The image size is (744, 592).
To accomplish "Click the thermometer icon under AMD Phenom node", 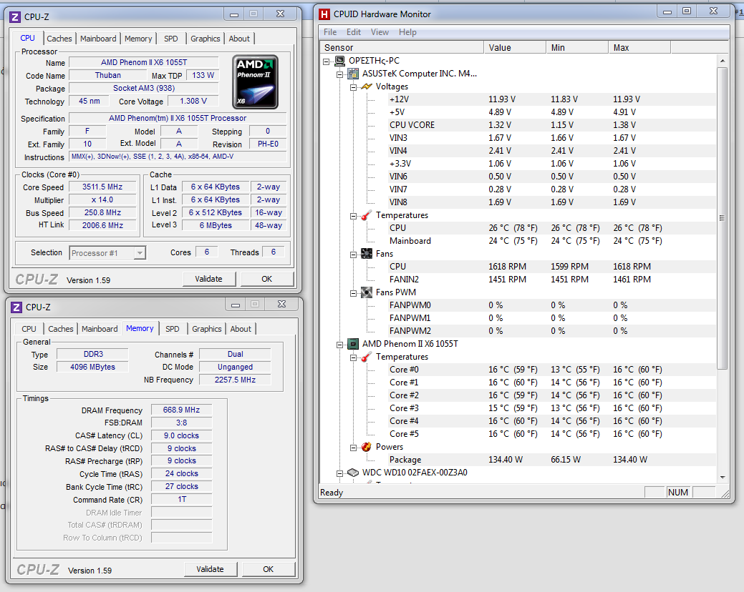I will 367,357.
